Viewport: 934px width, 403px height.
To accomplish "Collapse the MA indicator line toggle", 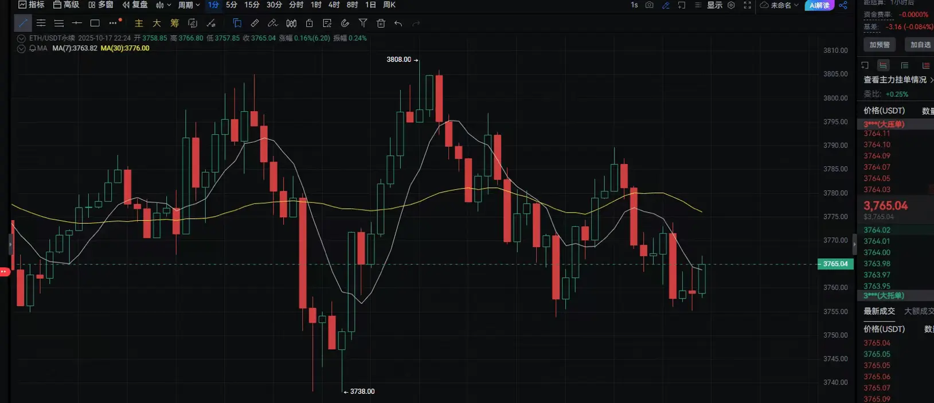I will pyautogui.click(x=21, y=49).
